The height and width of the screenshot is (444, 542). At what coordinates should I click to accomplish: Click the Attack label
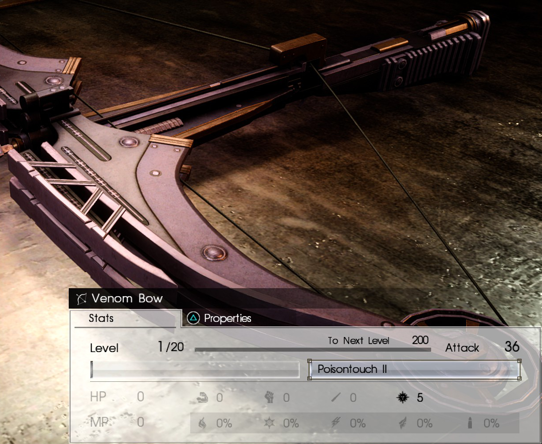tap(462, 348)
